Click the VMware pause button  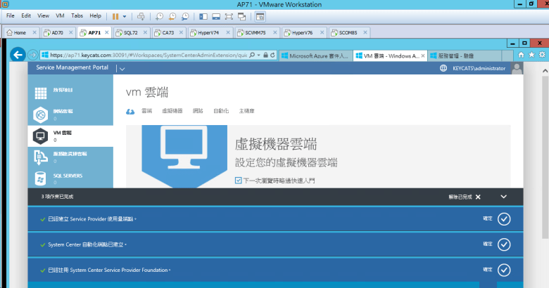116,15
